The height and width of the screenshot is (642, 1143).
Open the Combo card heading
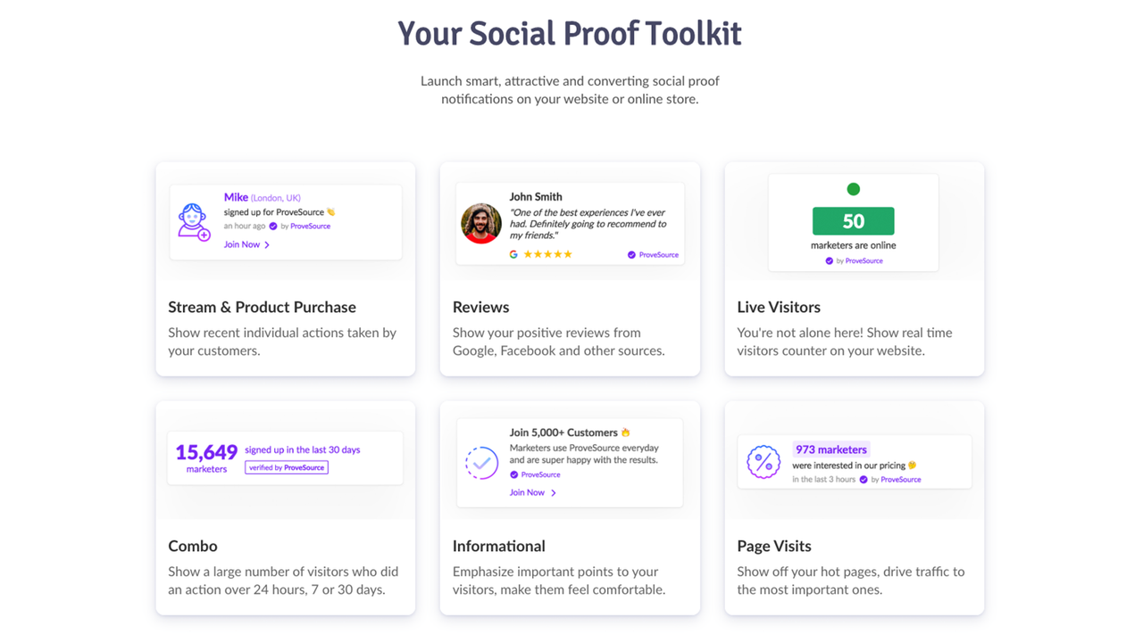coord(193,546)
